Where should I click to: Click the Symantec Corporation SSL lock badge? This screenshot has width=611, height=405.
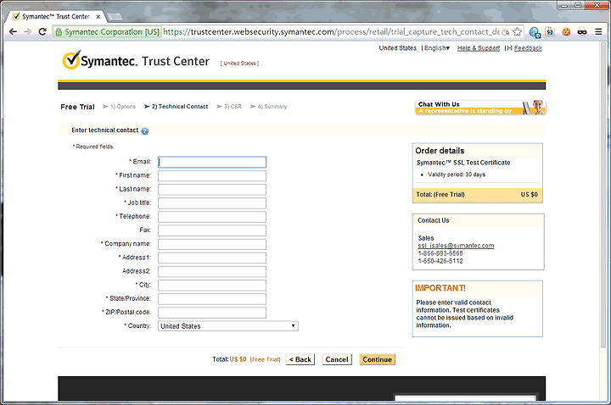(108, 32)
